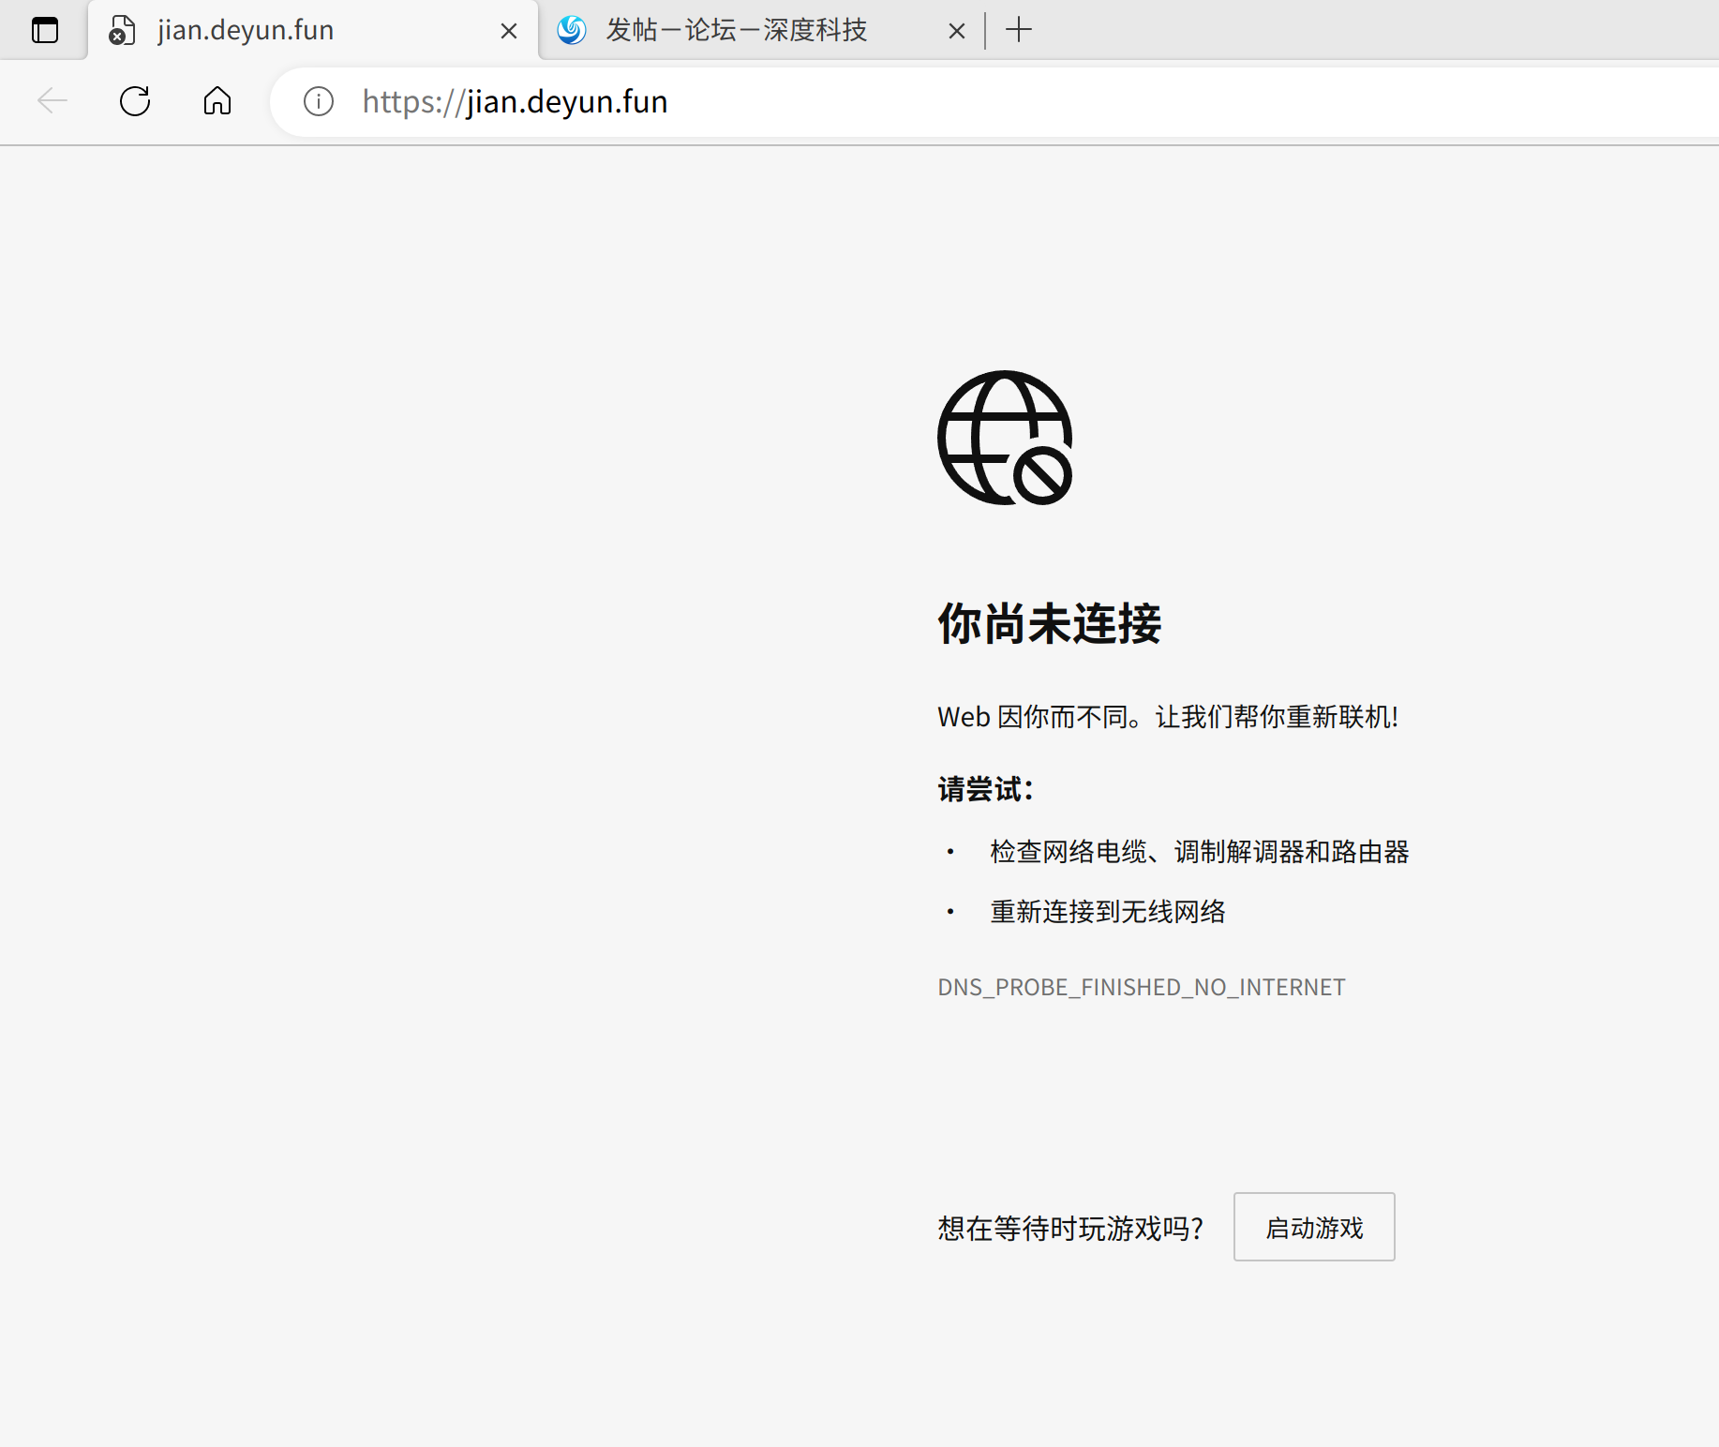1719x1447 pixels.
Task: Click the DNS_PROBE_FINISHED_NO_INTERNET error code
Action: pyautogui.click(x=1142, y=987)
